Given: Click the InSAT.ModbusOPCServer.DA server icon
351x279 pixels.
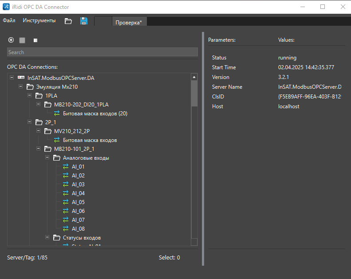Looking at the screenshot, I should click(21, 78).
